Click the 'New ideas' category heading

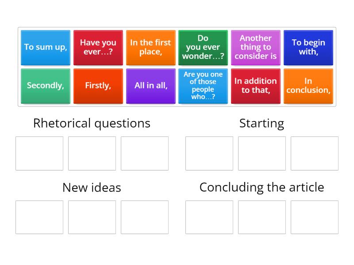click(92, 187)
